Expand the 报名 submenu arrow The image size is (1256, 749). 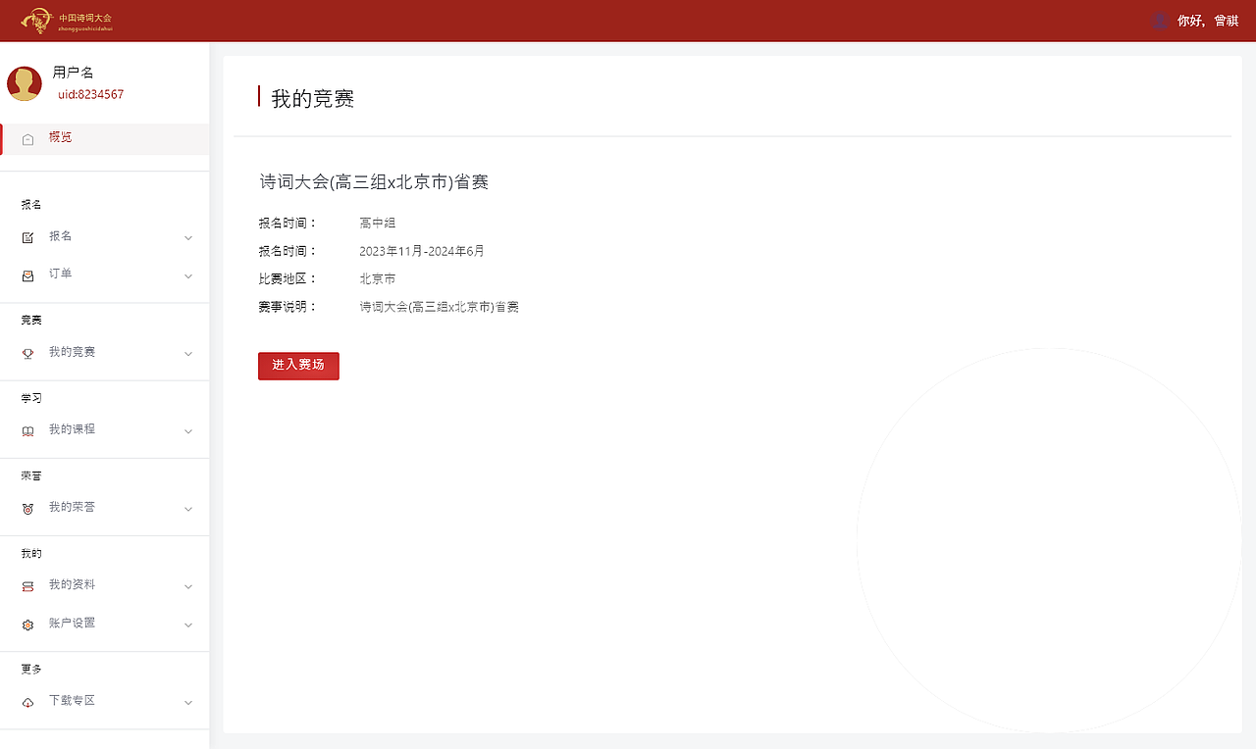[187, 237]
